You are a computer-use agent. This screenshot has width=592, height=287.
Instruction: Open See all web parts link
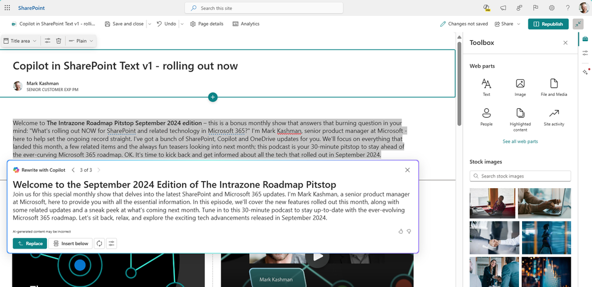pos(520,141)
